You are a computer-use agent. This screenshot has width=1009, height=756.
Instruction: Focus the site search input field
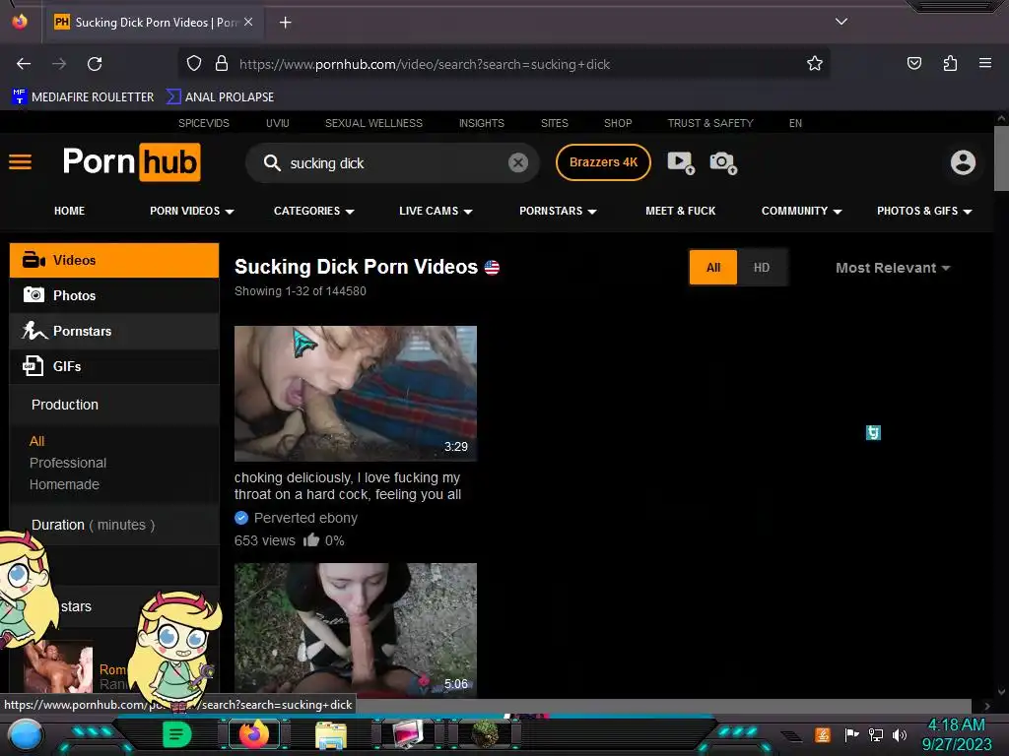(394, 163)
